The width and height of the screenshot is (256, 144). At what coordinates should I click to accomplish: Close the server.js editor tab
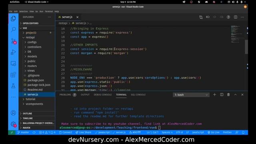tap(77, 17)
